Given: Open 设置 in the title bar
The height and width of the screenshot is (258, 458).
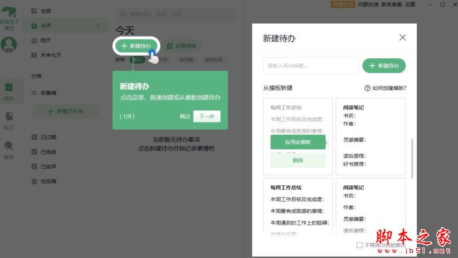Looking at the screenshot, I should [x=410, y=4].
